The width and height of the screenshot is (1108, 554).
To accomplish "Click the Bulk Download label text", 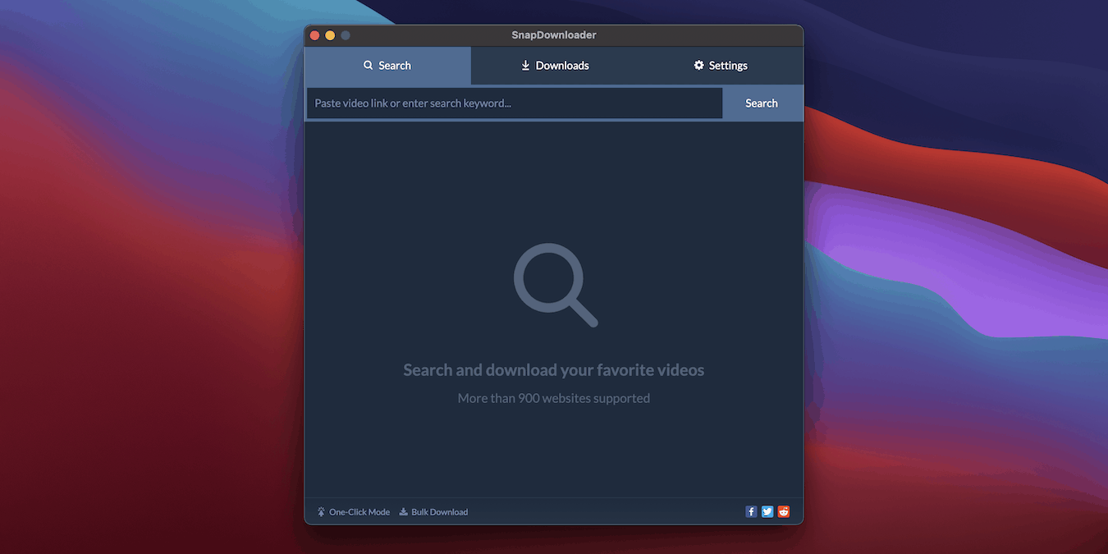I will pyautogui.click(x=441, y=511).
